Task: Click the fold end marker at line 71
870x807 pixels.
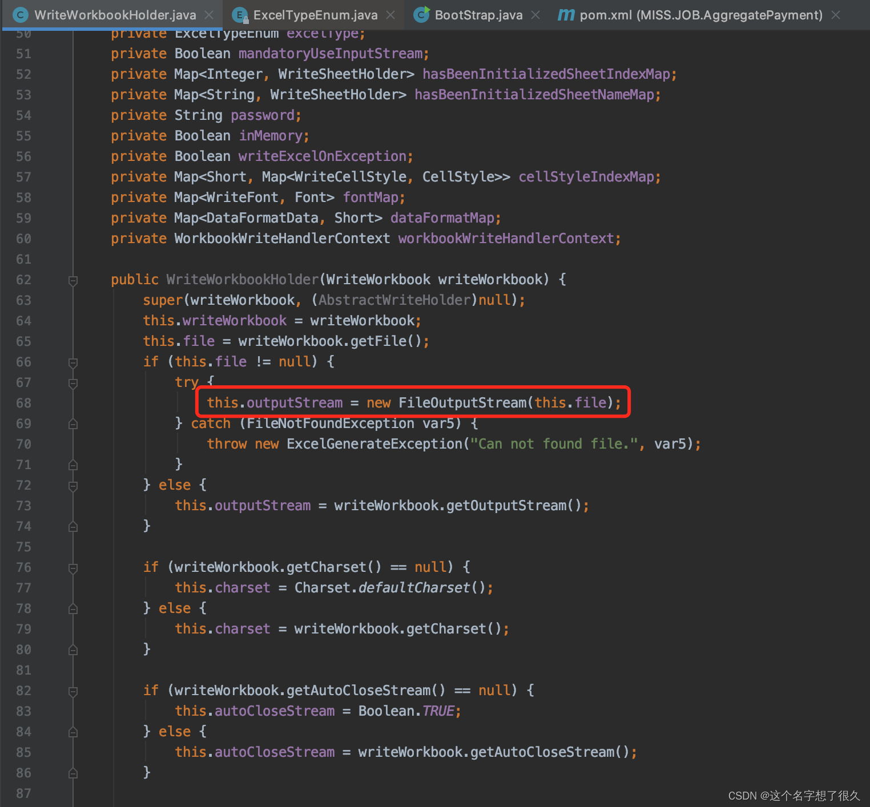Action: tap(73, 465)
